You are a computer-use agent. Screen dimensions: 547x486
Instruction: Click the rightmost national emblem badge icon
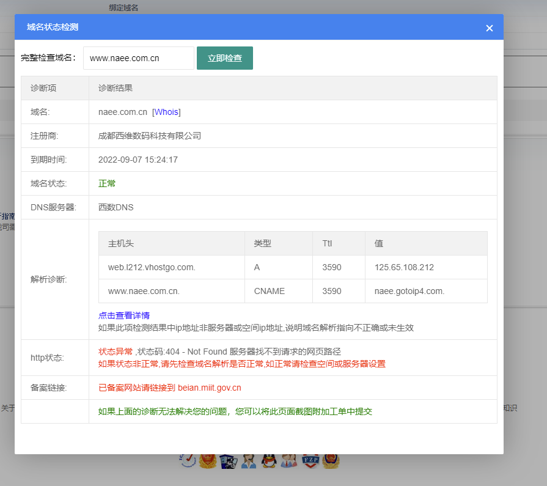[331, 461]
